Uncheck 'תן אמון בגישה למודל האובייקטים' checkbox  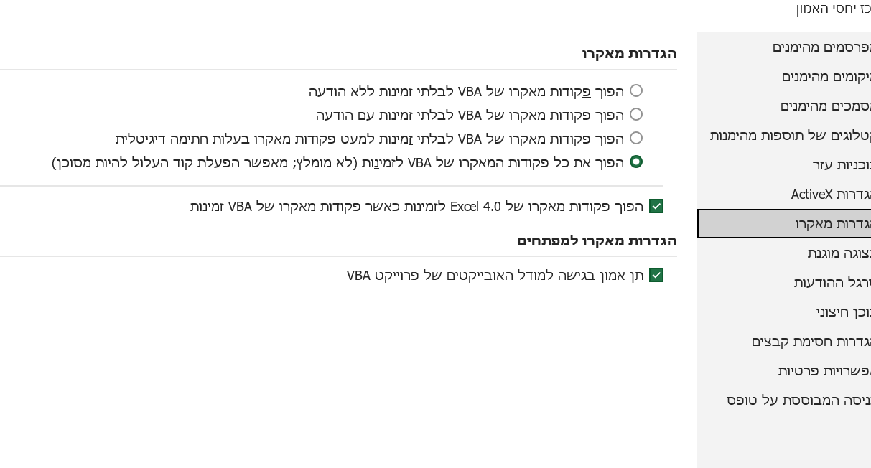[656, 275]
